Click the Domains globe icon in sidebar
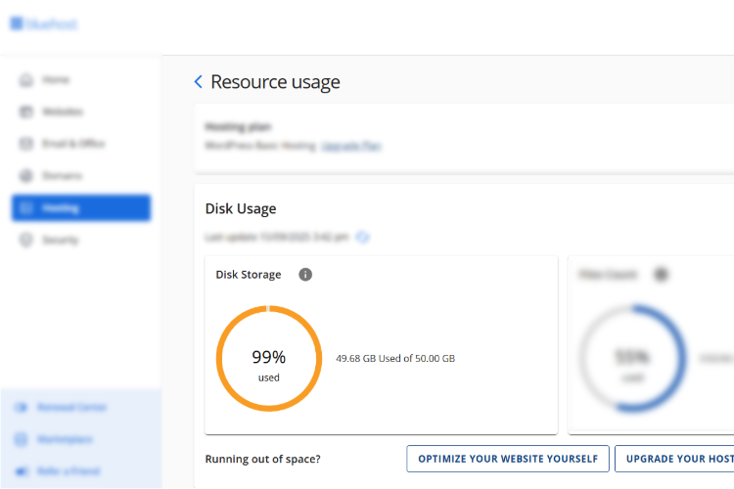The image size is (734, 489). click(26, 176)
